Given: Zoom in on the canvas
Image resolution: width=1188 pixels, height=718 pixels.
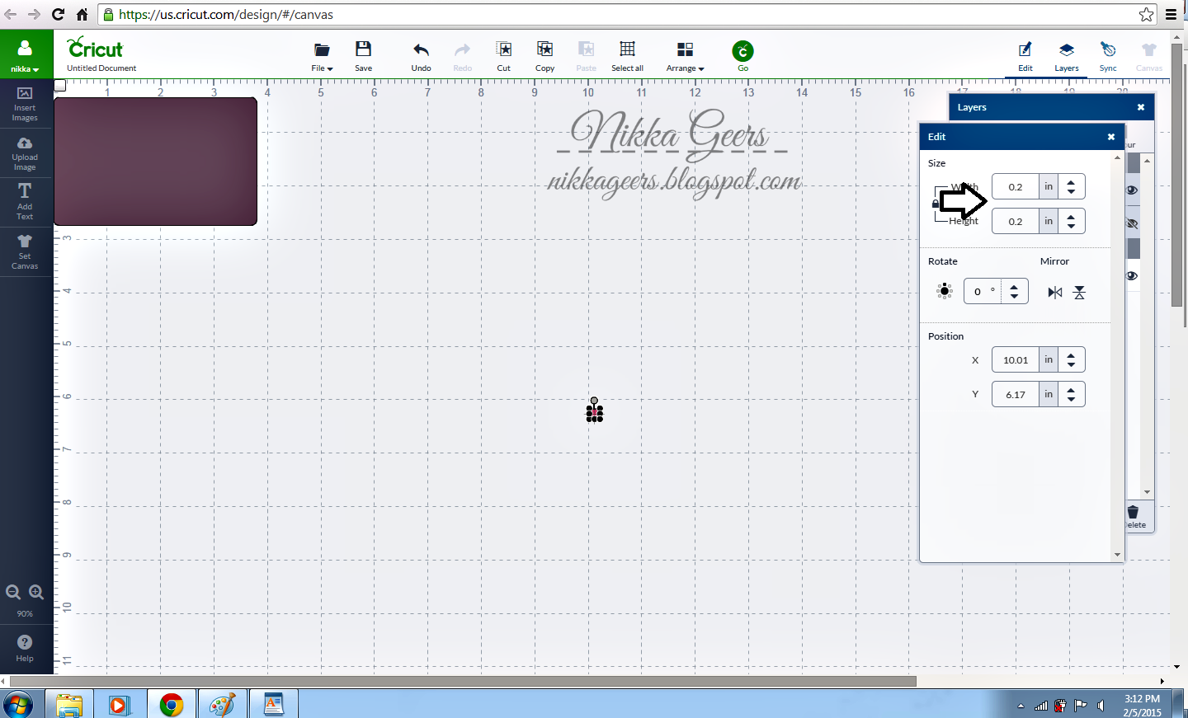Looking at the screenshot, I should coord(36,592).
